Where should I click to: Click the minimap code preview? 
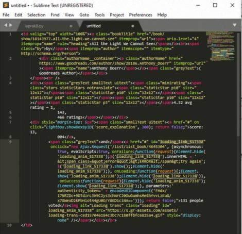click(220, 46)
